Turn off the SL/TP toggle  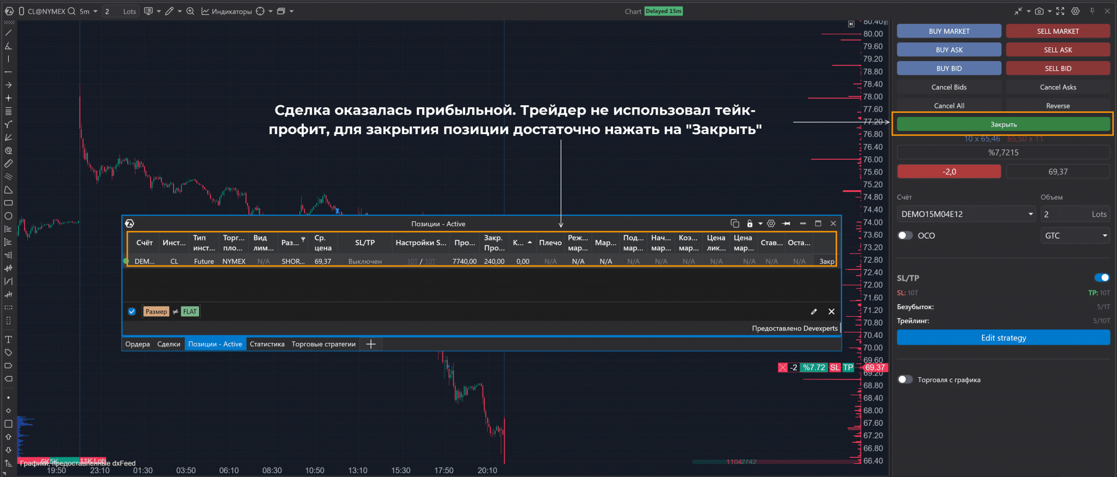click(1102, 277)
